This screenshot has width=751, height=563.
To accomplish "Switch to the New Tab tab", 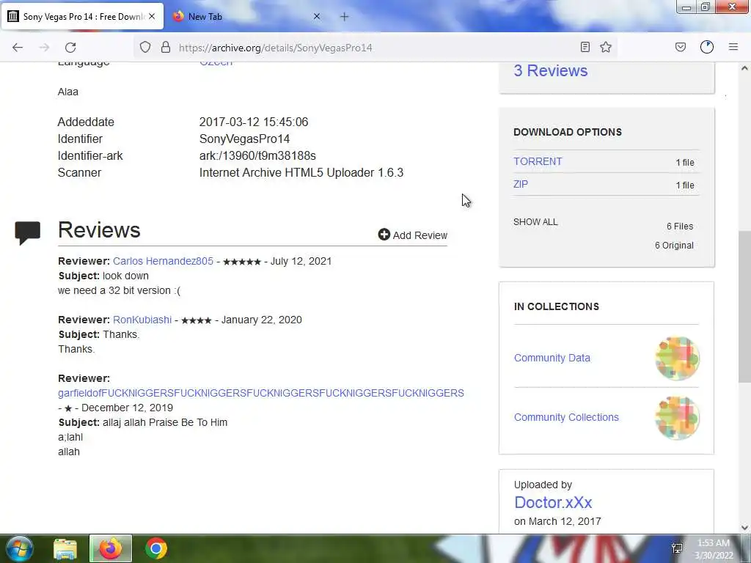I will click(246, 17).
